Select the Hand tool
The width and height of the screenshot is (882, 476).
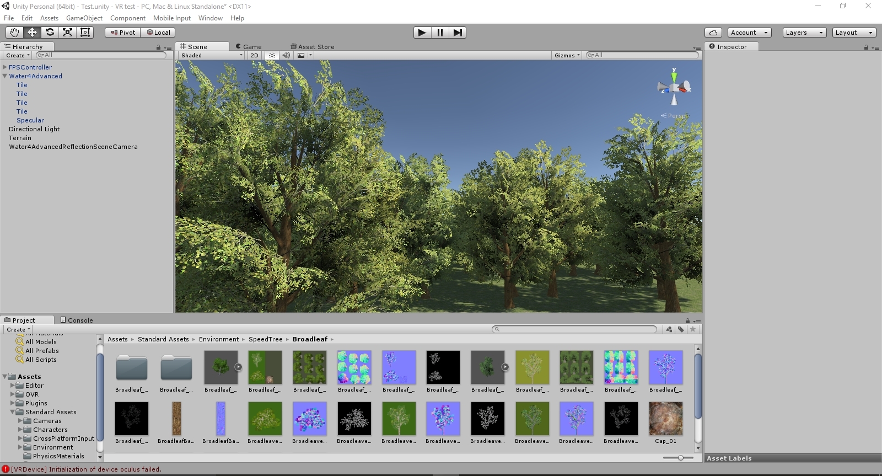coord(14,33)
